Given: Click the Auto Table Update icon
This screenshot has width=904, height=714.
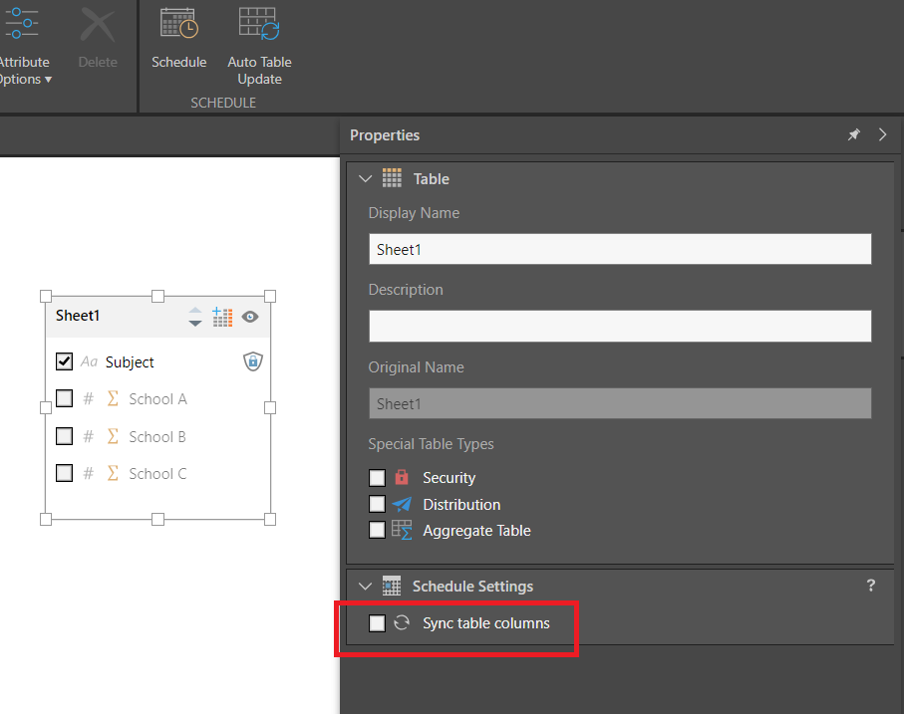Looking at the screenshot, I should 259,24.
